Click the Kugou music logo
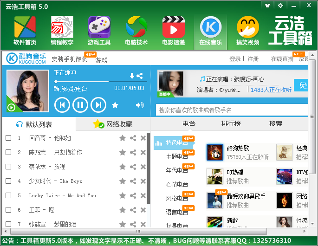 pyautogui.click(x=26, y=58)
